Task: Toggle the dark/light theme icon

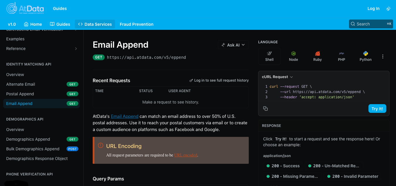Action: tap(388, 9)
